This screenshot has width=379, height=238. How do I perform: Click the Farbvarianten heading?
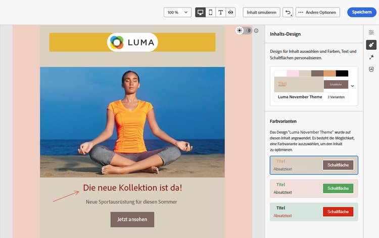[x=283, y=122]
